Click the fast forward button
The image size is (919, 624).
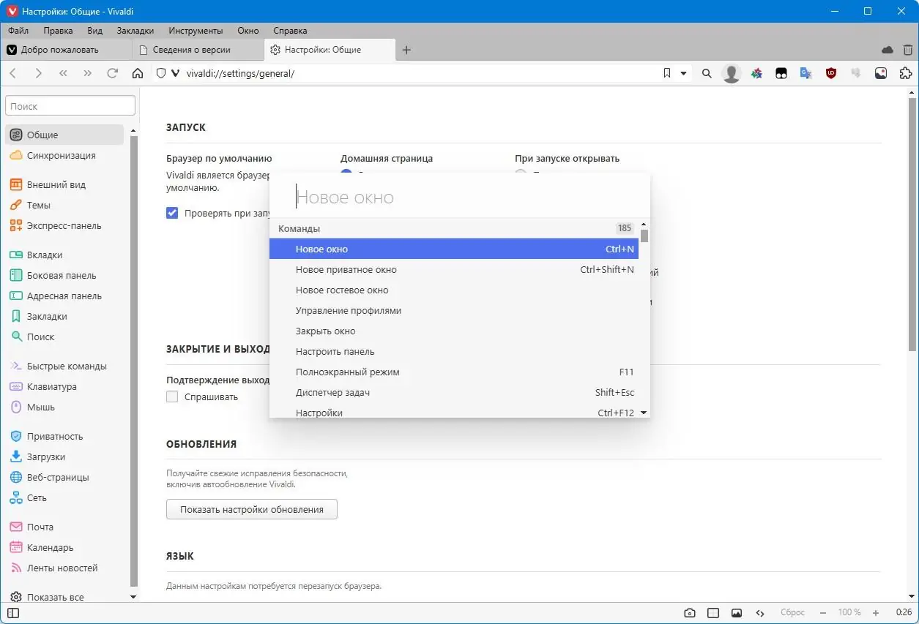click(x=88, y=73)
